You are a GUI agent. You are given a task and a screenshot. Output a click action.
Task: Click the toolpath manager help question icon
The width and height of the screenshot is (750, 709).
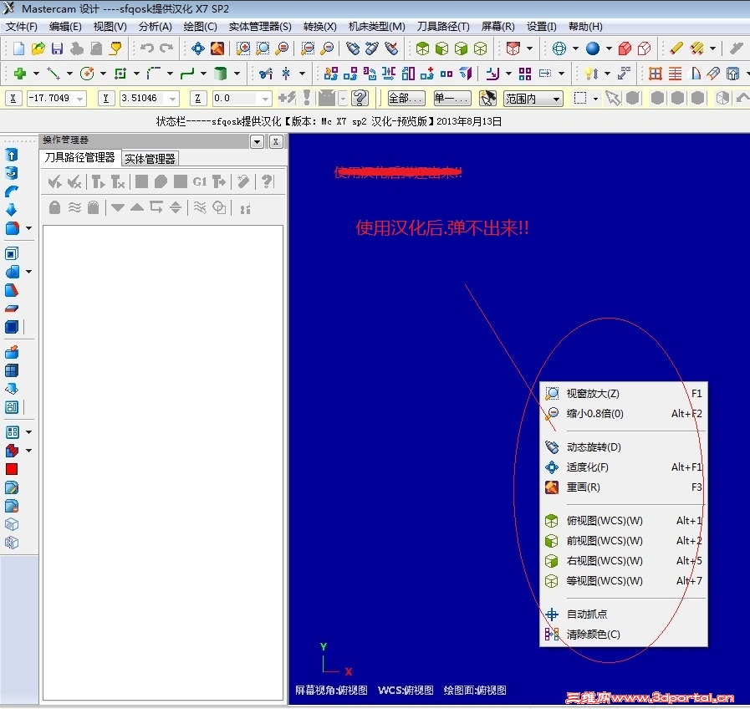[267, 181]
